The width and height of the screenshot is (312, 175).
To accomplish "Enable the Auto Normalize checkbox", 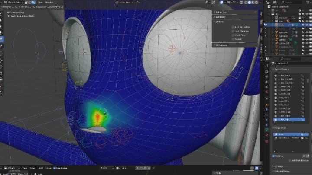I will 233,27.
